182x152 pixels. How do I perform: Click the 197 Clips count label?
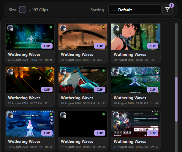point(40,10)
